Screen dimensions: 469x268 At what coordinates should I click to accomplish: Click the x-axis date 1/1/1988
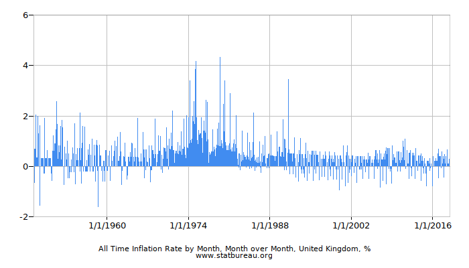270,226
